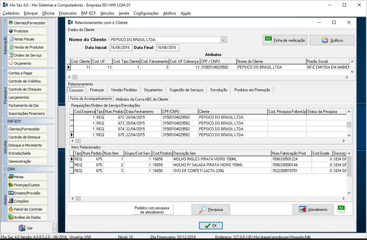Open Análise de Dados
The height and width of the screenshot is (240, 367).
point(28,217)
